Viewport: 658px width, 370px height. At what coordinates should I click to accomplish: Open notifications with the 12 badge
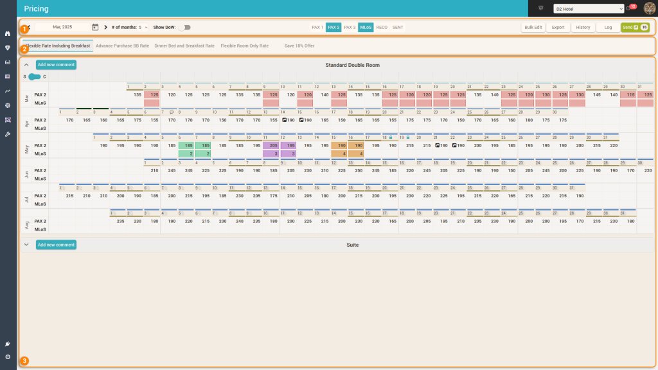coord(631,8)
